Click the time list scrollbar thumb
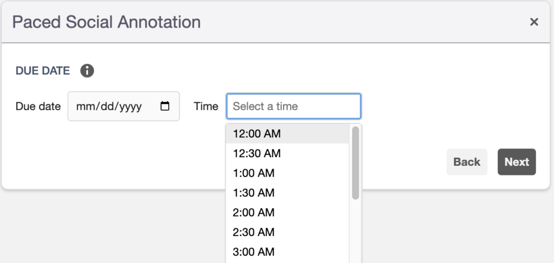Screen dimensions: 554x263 click(355, 163)
